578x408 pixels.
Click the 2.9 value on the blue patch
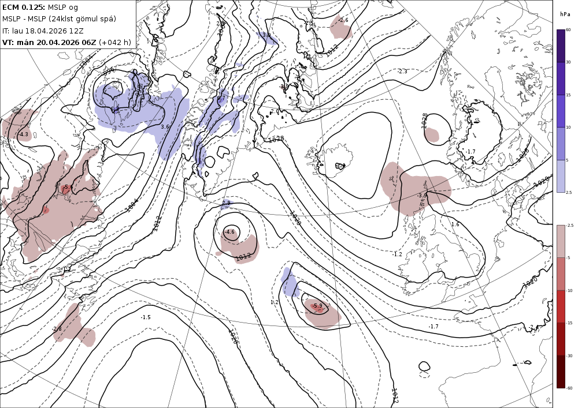pyautogui.click(x=227, y=203)
